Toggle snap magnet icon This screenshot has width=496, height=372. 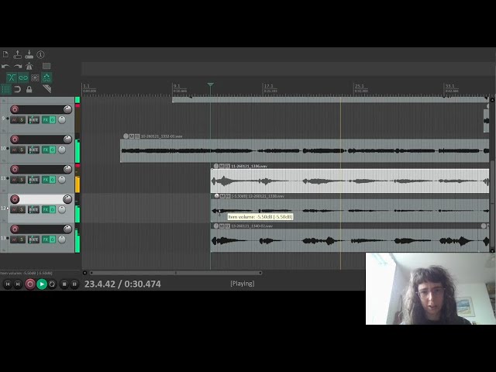(x=17, y=89)
